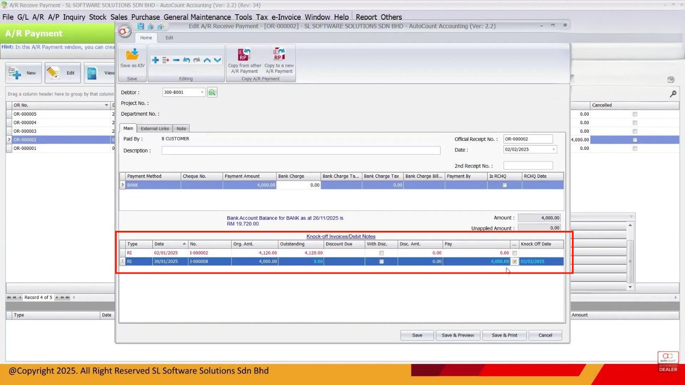This screenshot has width=685, height=385.
Task: Switch to the Note tab
Action: pos(181,128)
